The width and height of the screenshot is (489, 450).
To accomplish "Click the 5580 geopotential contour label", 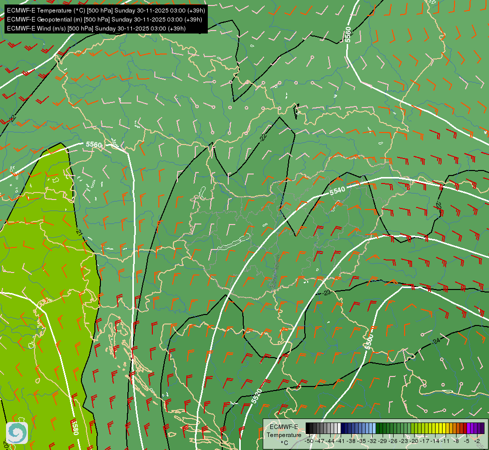I will tap(74, 427).
